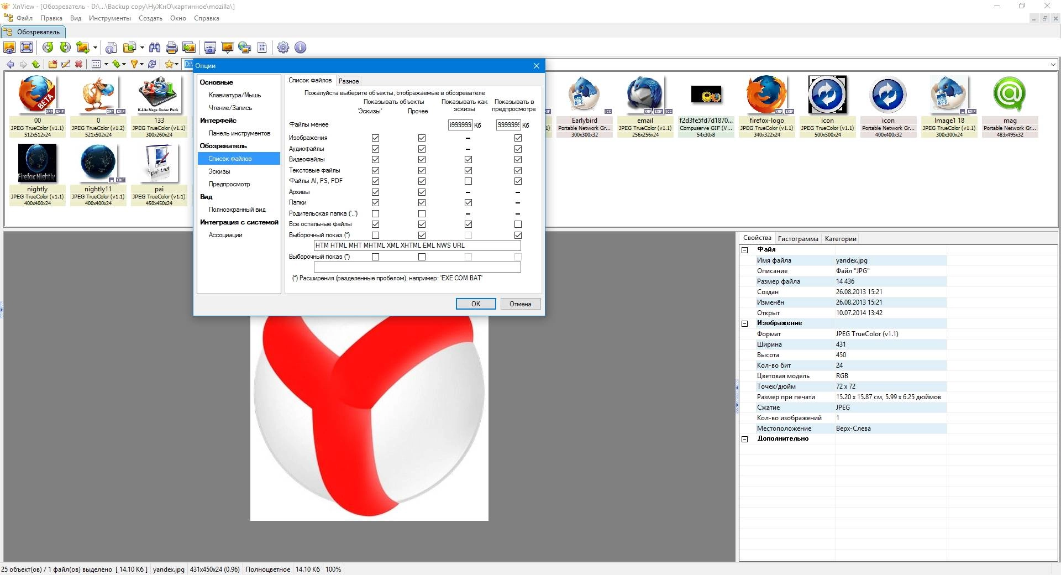
Task: Start slideshow with the projector screen icon
Action: [227, 48]
